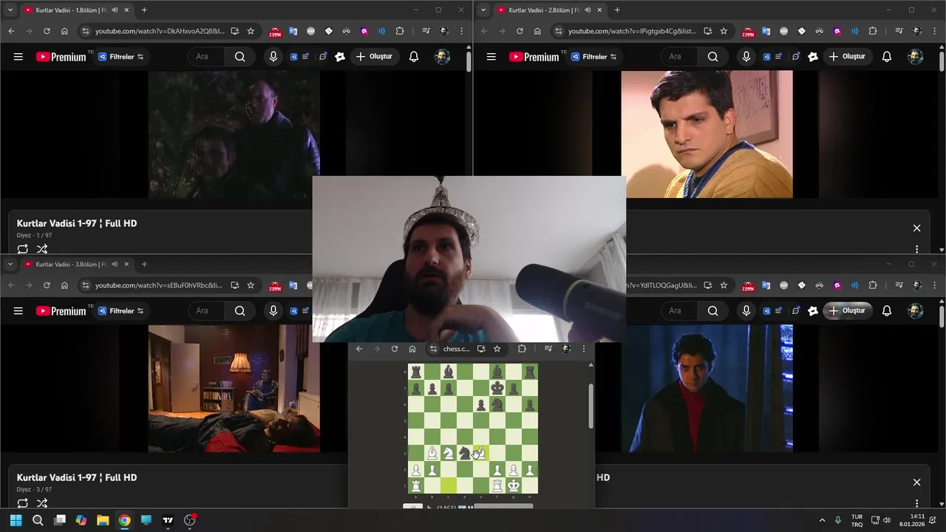
Task: Open YouTube guide menu in 1.Bölüm window
Action: [18, 57]
